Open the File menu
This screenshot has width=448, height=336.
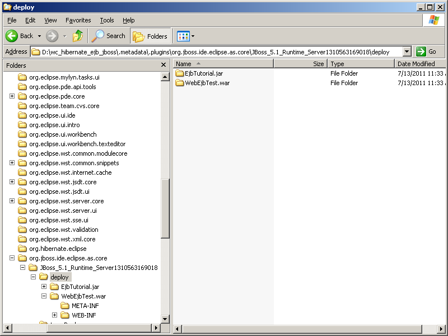click(x=12, y=20)
